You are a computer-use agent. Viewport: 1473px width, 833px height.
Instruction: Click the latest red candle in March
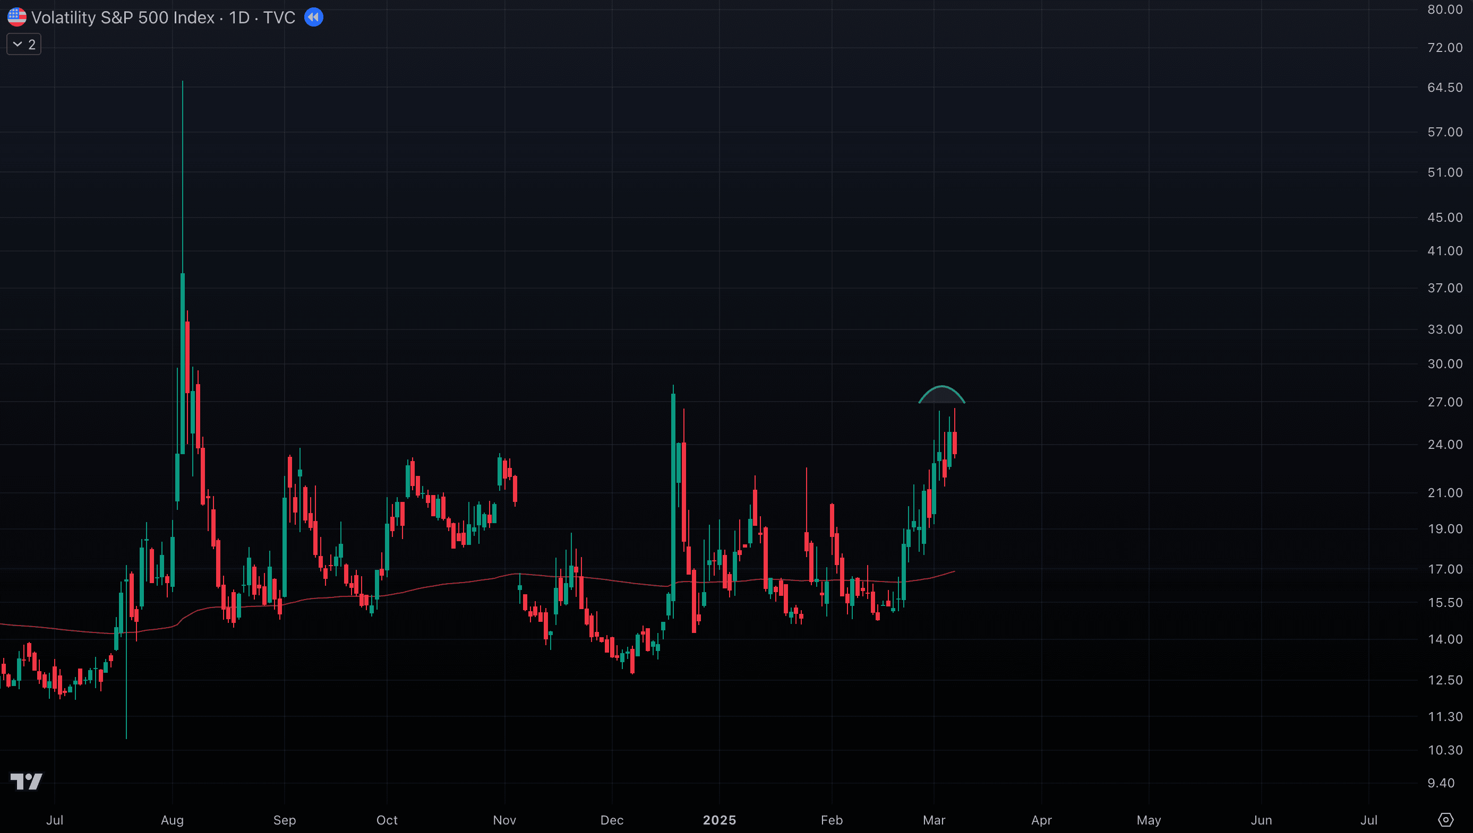tap(954, 444)
